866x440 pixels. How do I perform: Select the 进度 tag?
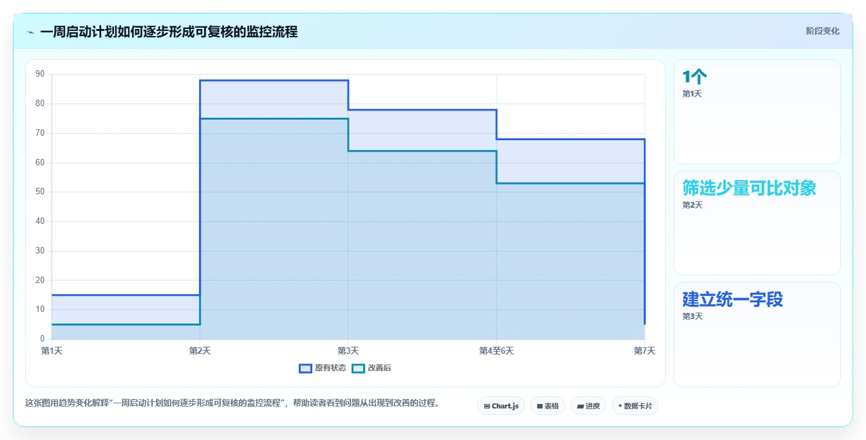click(588, 406)
